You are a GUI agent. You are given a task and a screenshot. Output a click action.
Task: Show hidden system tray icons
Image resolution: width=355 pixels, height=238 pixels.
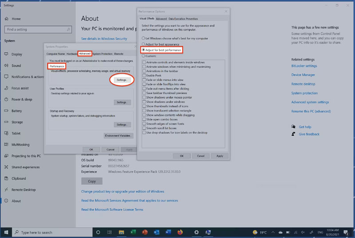[x=273, y=232]
